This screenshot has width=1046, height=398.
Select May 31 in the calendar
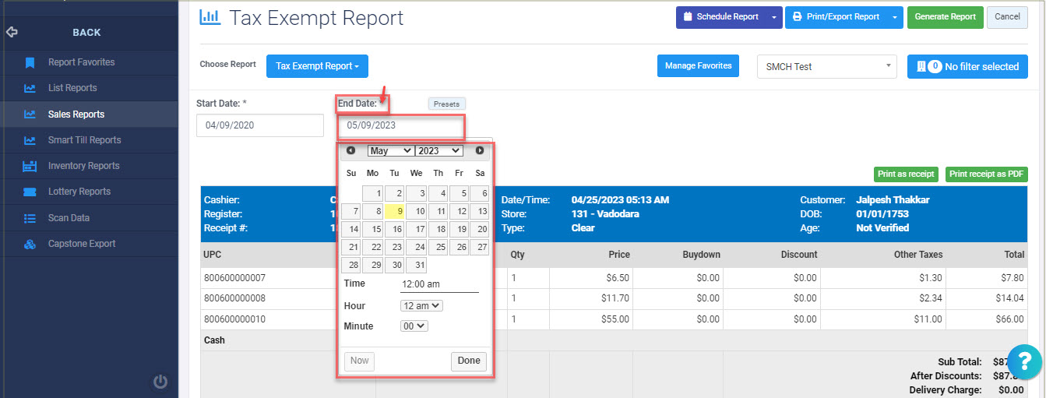417,265
